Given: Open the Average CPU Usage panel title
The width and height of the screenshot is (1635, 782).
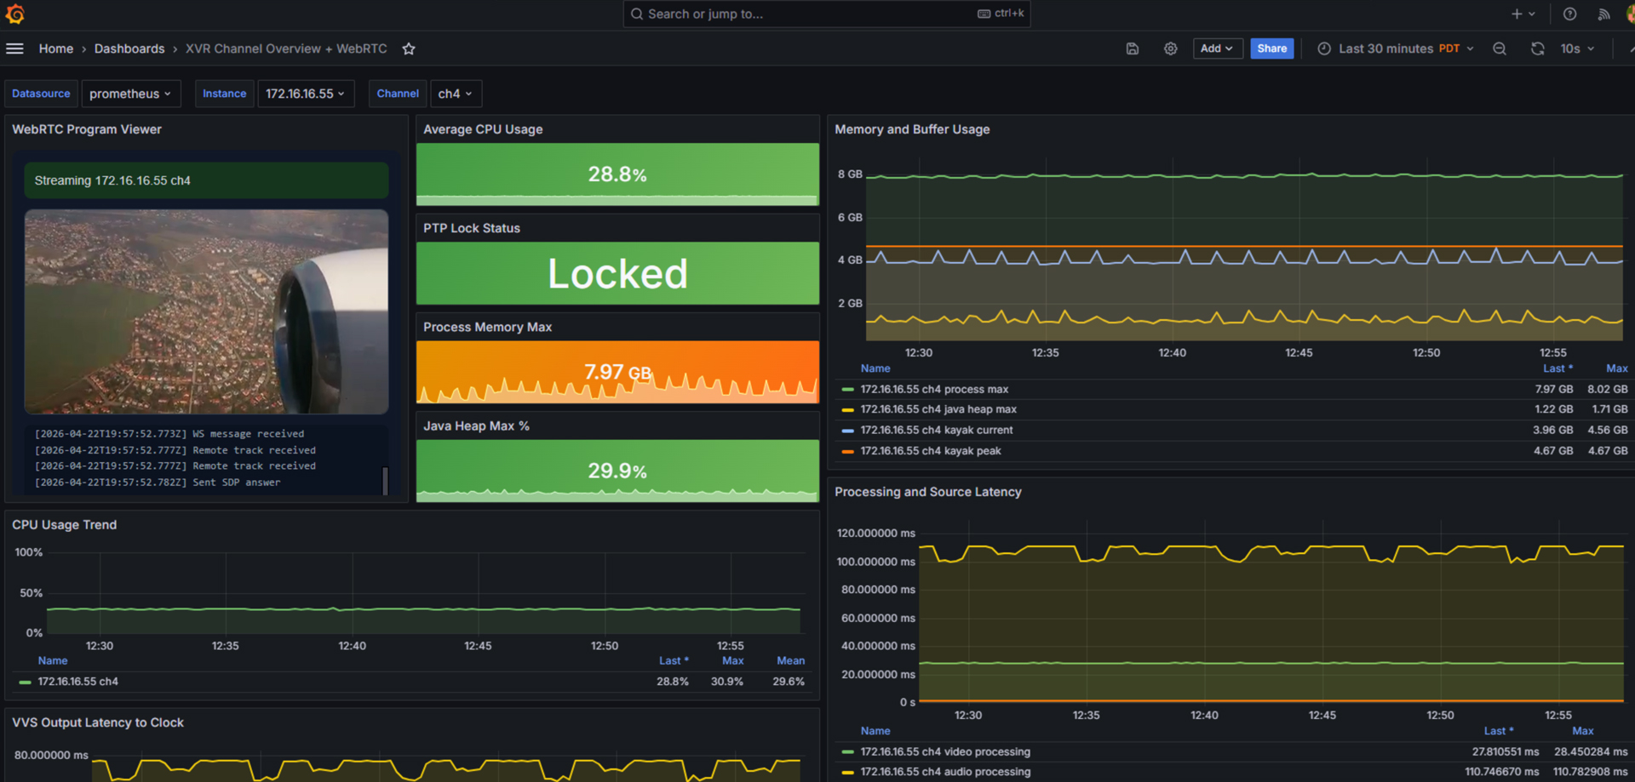Looking at the screenshot, I should click(483, 129).
